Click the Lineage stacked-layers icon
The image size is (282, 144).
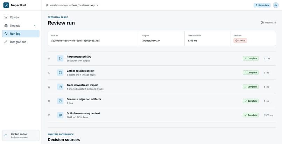click(x=6, y=26)
